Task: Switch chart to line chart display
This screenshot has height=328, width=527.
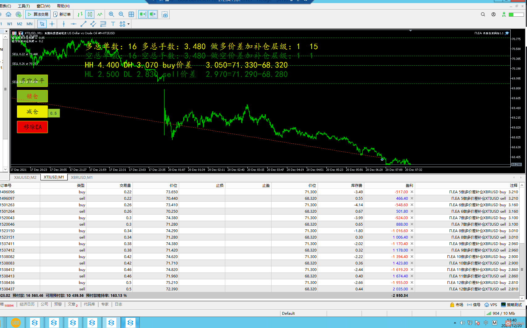Action: 100,14
